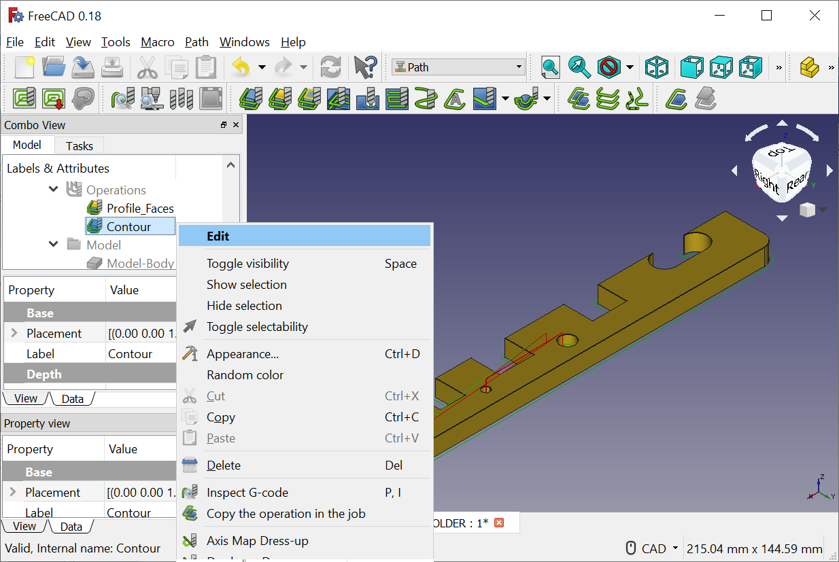Image resolution: width=839 pixels, height=562 pixels.
Task: Collapse the Model tree group
Action: (x=54, y=244)
